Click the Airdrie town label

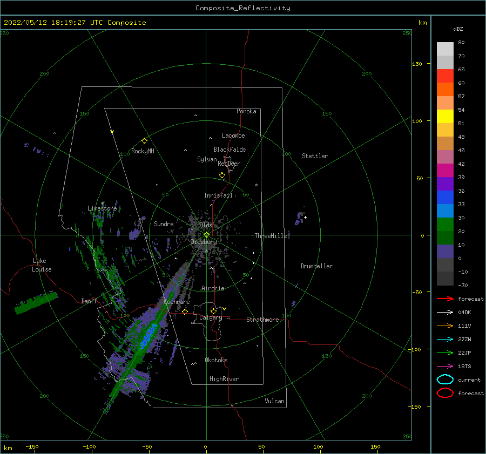213,288
